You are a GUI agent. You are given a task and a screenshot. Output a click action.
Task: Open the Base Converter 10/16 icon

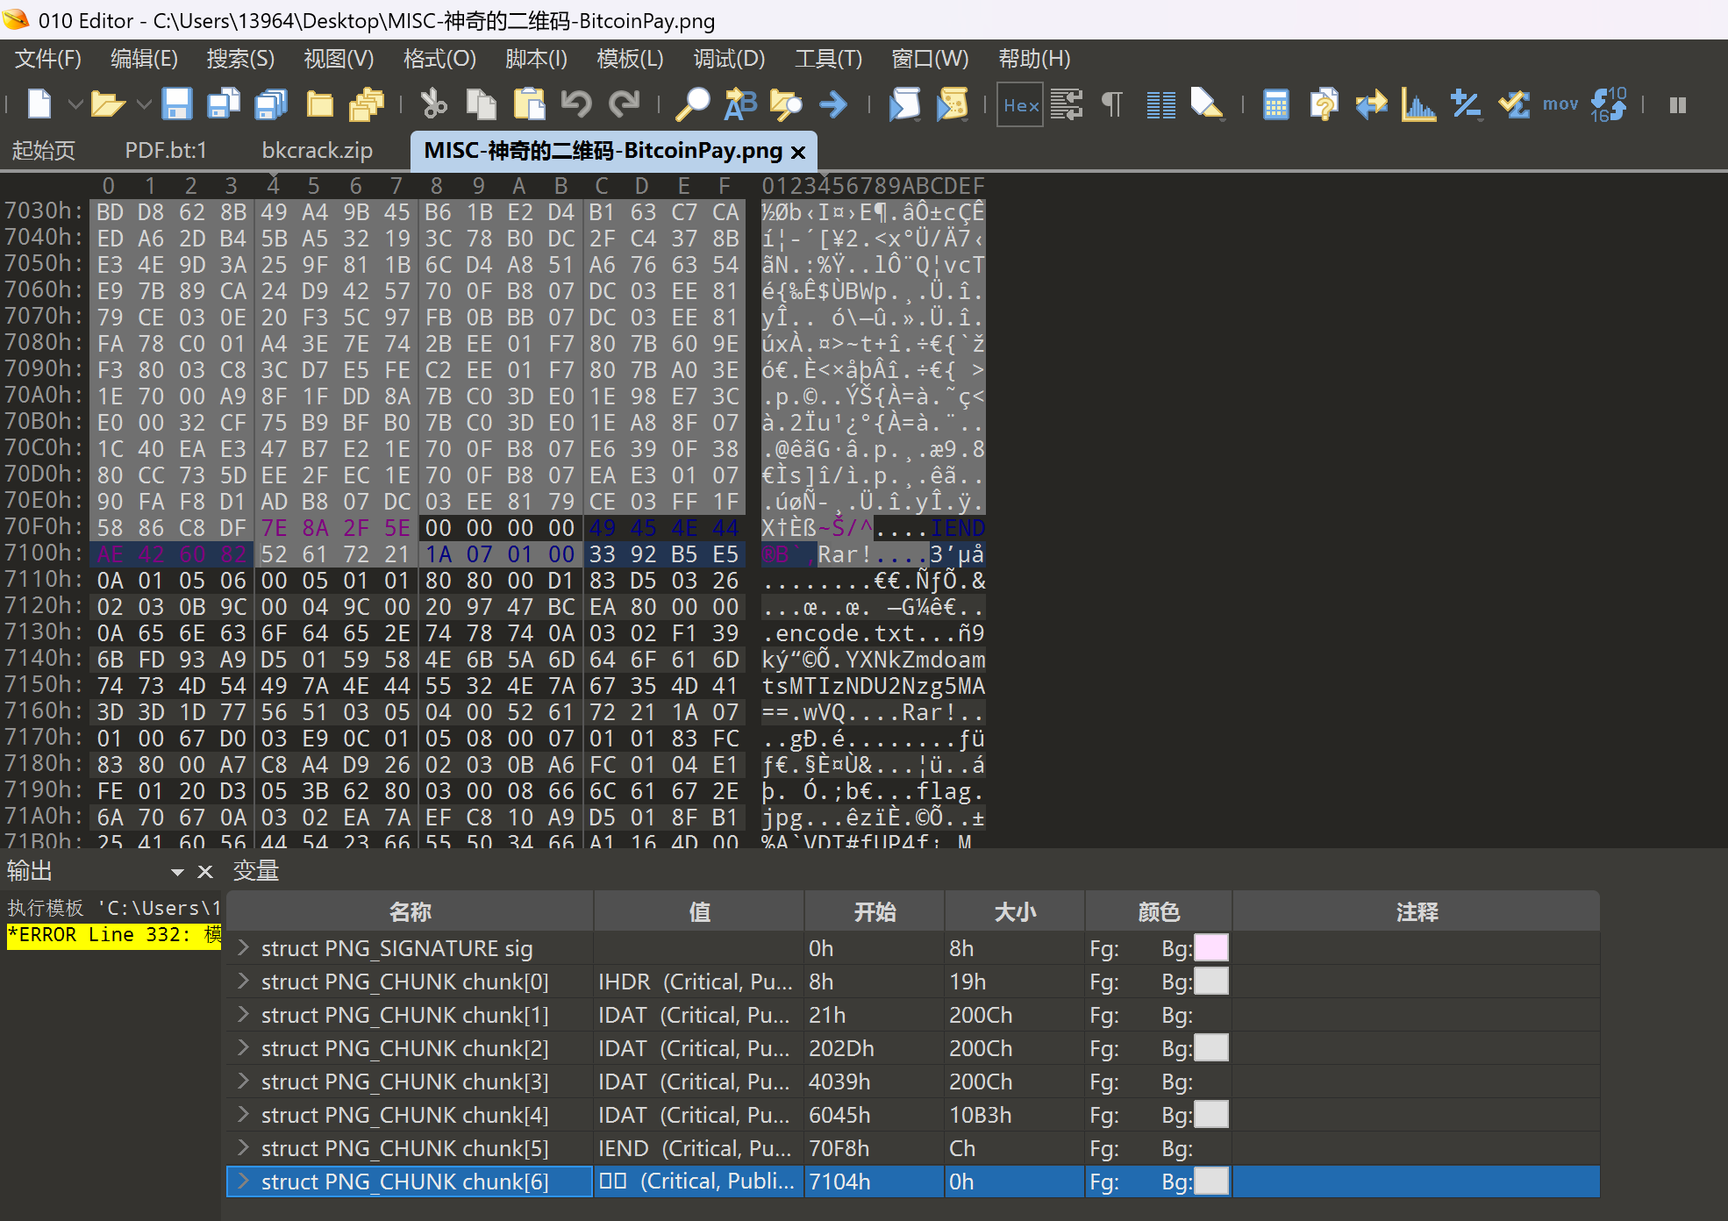pyautogui.click(x=1608, y=104)
